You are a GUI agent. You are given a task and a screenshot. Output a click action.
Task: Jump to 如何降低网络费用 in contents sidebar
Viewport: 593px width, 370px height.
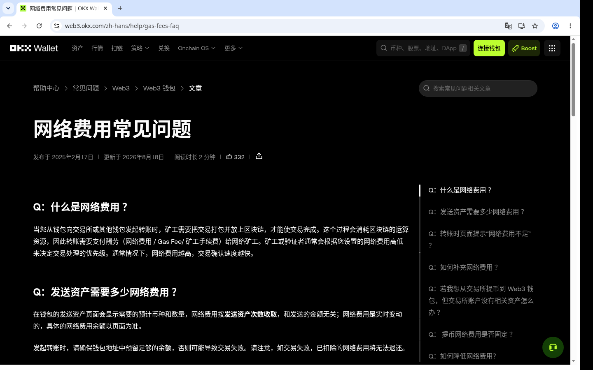coord(462,356)
